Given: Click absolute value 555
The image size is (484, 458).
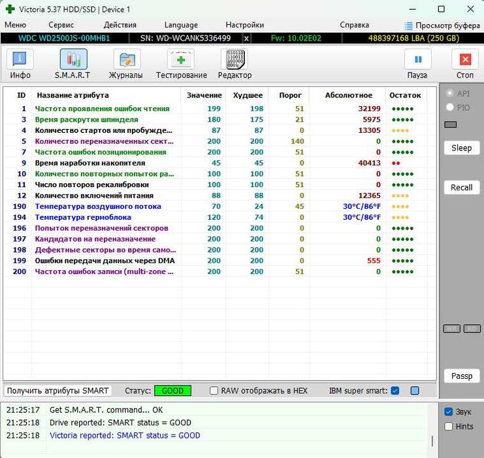Looking at the screenshot, I should point(374,260).
